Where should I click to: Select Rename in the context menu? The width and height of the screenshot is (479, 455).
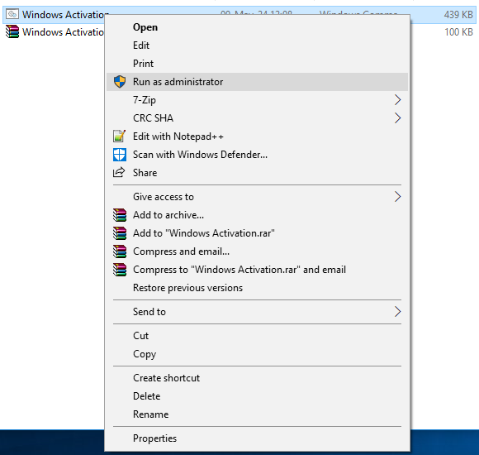pos(257,414)
